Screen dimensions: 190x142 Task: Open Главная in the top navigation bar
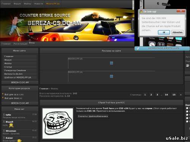pyautogui.click(x=6, y=4)
